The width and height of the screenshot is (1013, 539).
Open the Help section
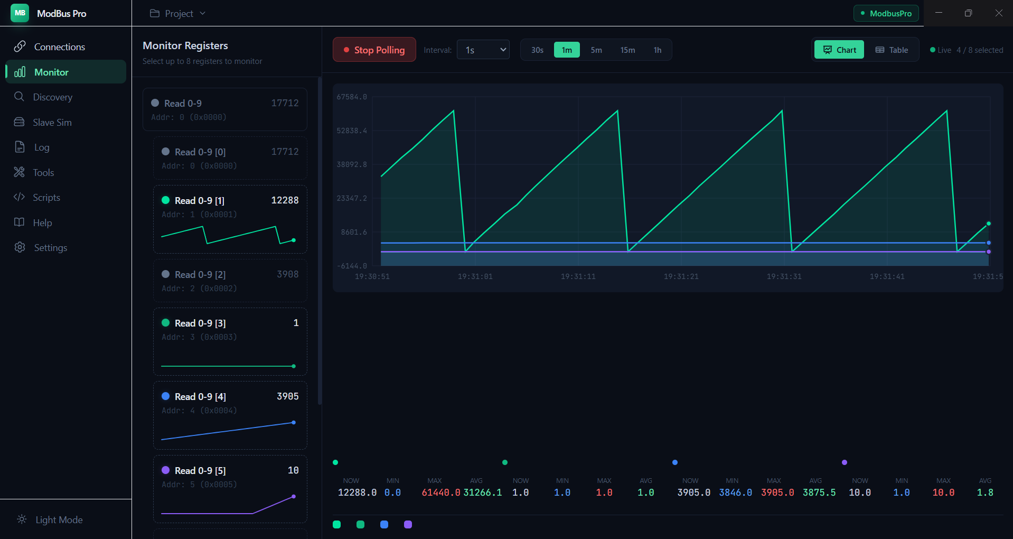(41, 222)
